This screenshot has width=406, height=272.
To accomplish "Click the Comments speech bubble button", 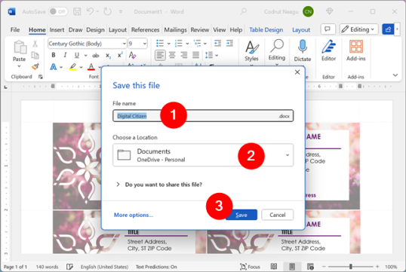I will [x=328, y=29].
